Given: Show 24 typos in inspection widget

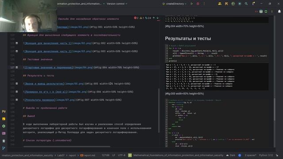Looking at the screenshot, I should (x=148, y=18).
